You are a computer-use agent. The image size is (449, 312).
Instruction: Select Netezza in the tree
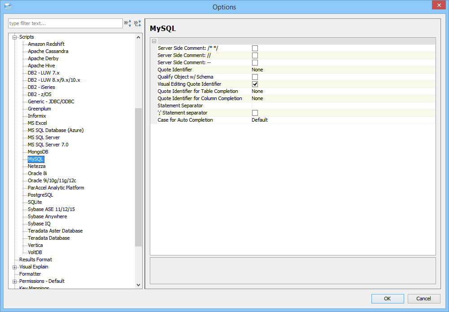tap(37, 166)
